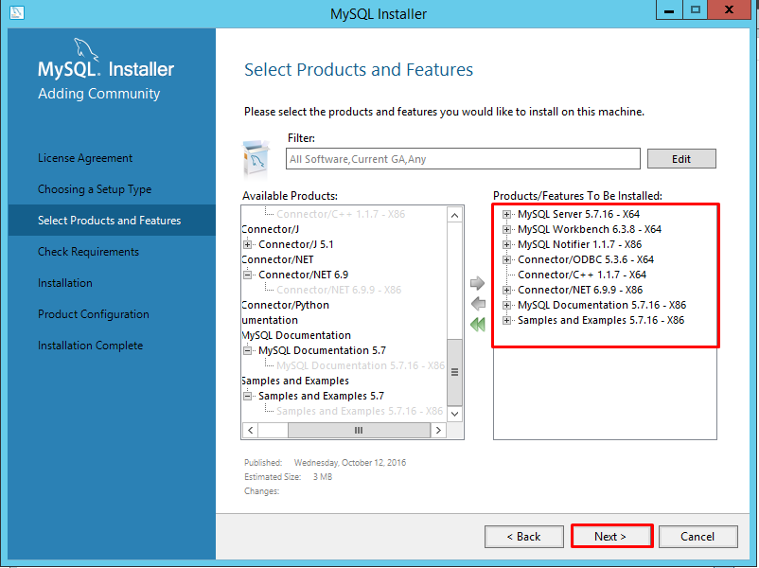The height and width of the screenshot is (568, 759).
Task: Click vertical scrollbar down arrow in Available Products
Action: pos(454,414)
